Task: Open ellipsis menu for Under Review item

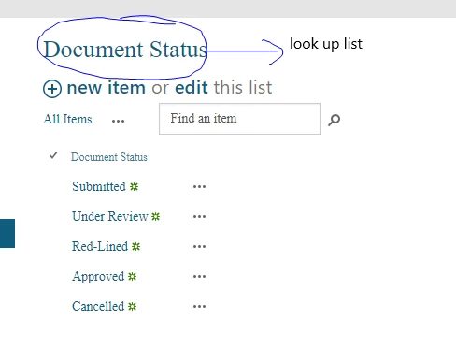Action: click(x=199, y=217)
